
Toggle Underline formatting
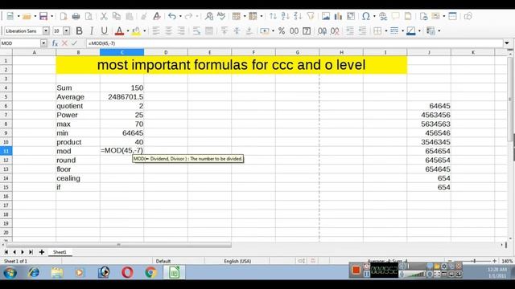[104, 31]
